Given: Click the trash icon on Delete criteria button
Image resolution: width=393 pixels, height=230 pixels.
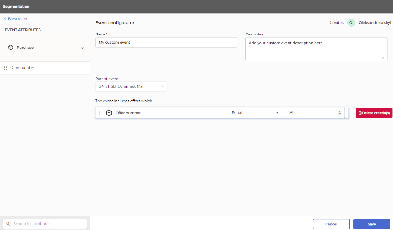Looking at the screenshot, I should pos(360,113).
